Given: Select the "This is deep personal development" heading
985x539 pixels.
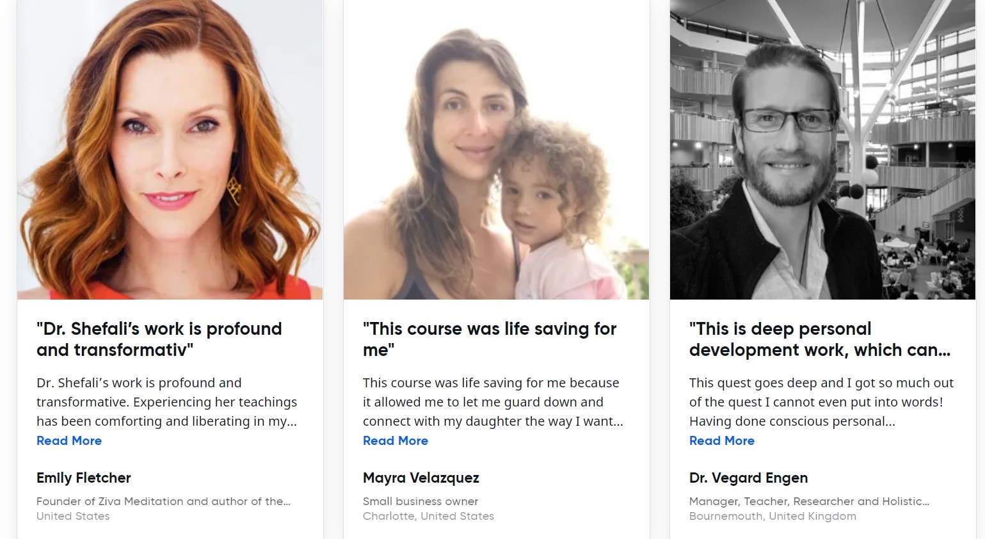Looking at the screenshot, I should [819, 339].
